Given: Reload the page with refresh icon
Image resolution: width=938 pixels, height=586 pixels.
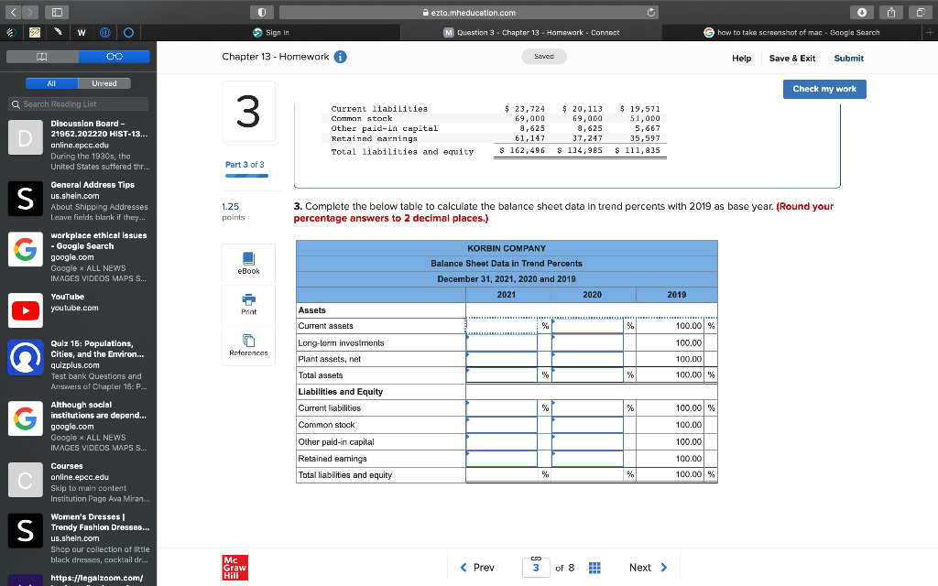Looking at the screenshot, I should [x=651, y=12].
